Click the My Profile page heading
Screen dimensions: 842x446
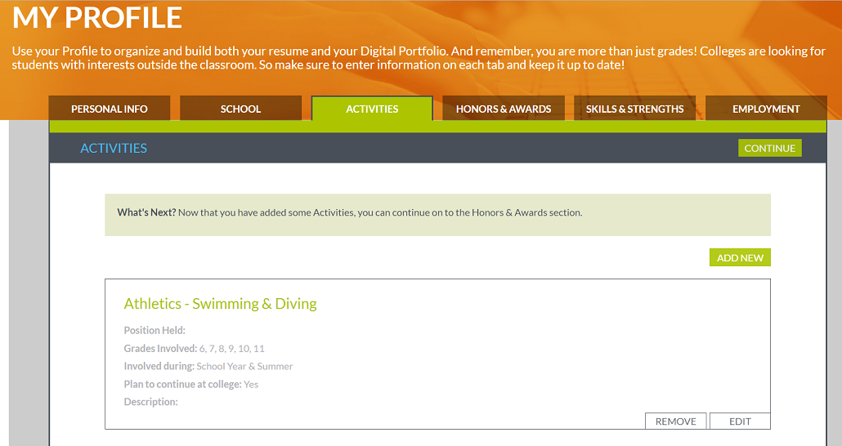pyautogui.click(x=97, y=17)
